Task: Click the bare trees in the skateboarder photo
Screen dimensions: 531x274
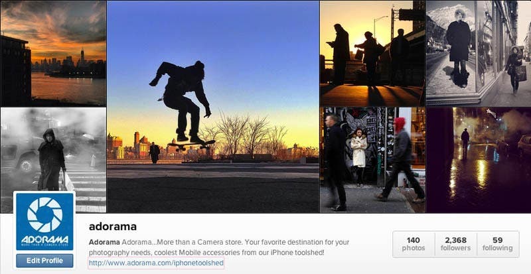Action: pyautogui.click(x=250, y=135)
